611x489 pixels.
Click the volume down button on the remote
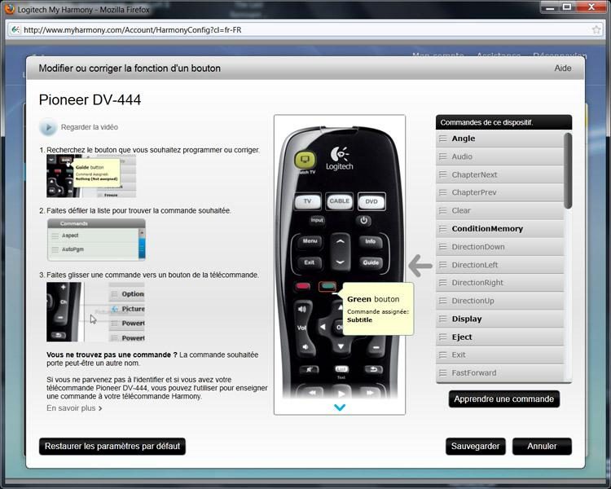tap(305, 346)
